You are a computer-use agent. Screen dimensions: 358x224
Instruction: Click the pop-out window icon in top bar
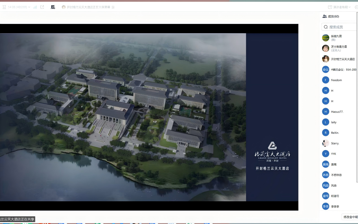pyautogui.click(x=42, y=7)
